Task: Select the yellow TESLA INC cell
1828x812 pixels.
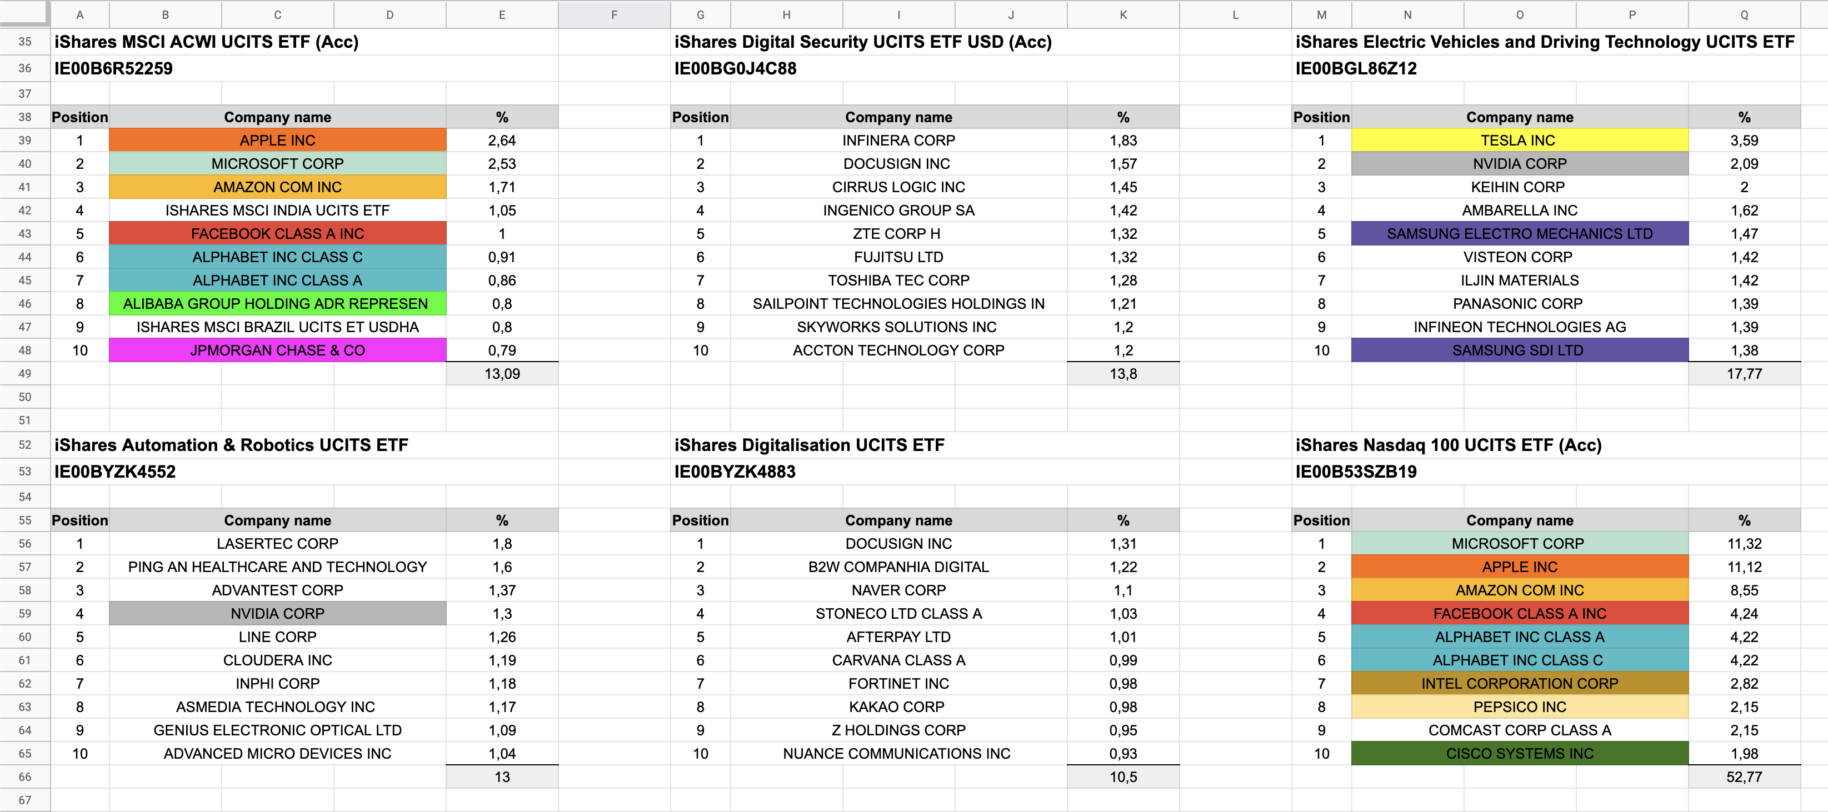Action: click(x=1519, y=141)
